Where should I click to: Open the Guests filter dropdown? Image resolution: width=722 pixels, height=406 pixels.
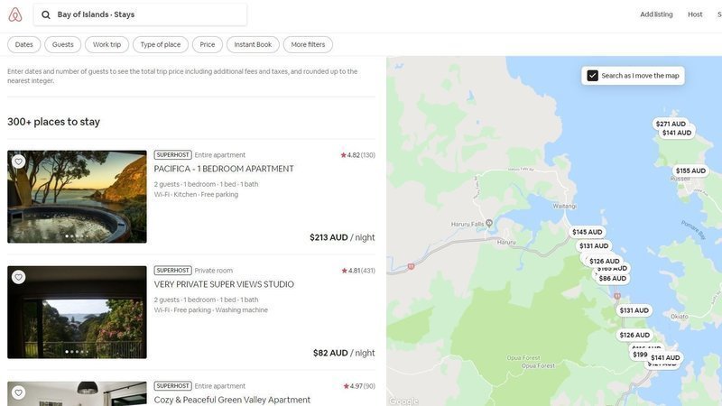click(63, 44)
